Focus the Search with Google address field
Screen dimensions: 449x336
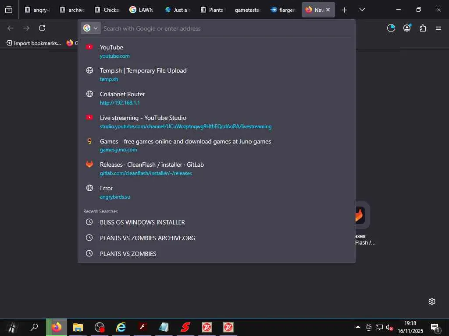click(x=226, y=28)
